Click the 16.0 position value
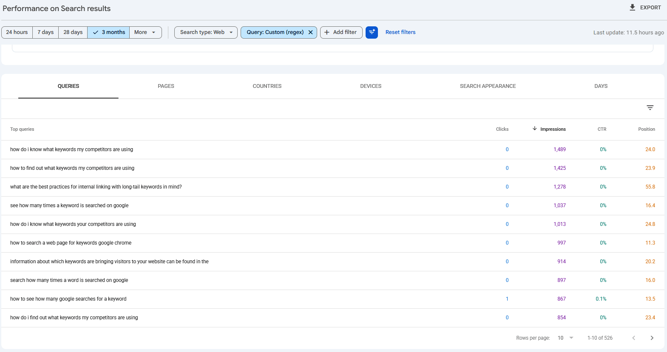The width and height of the screenshot is (667, 352). [x=650, y=280]
